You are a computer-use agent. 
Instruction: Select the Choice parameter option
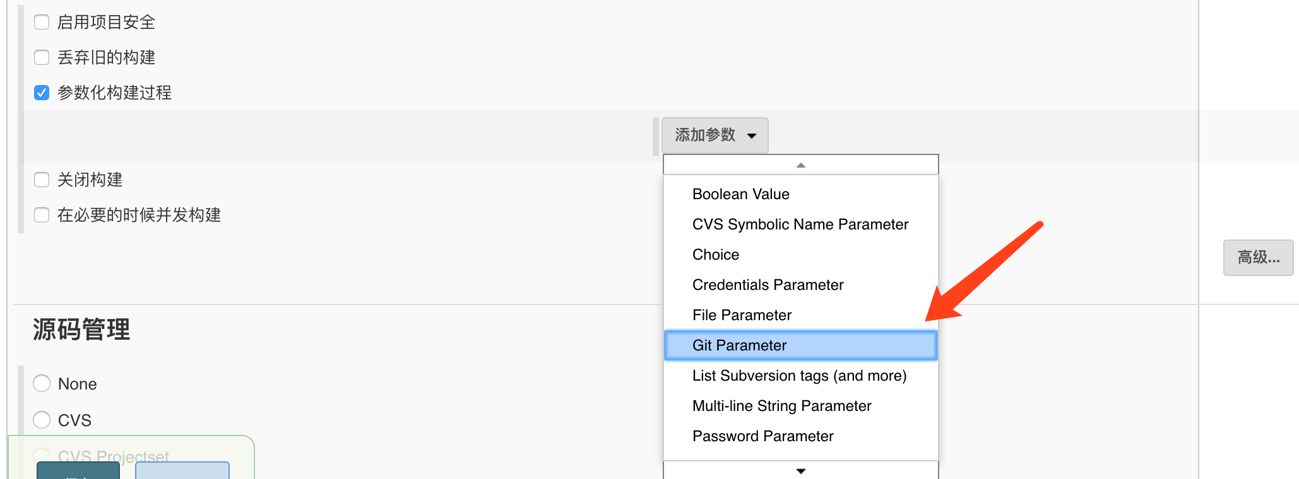(715, 255)
